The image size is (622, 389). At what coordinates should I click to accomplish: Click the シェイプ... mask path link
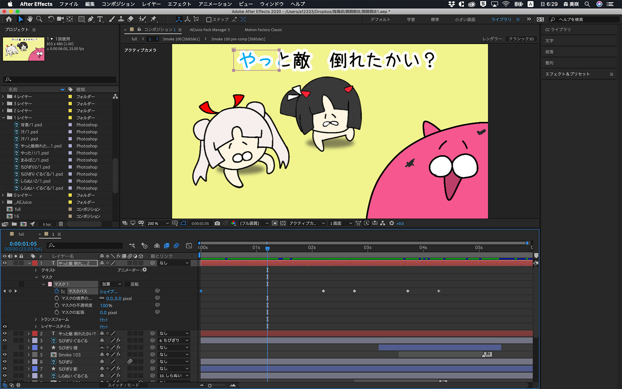coord(108,292)
